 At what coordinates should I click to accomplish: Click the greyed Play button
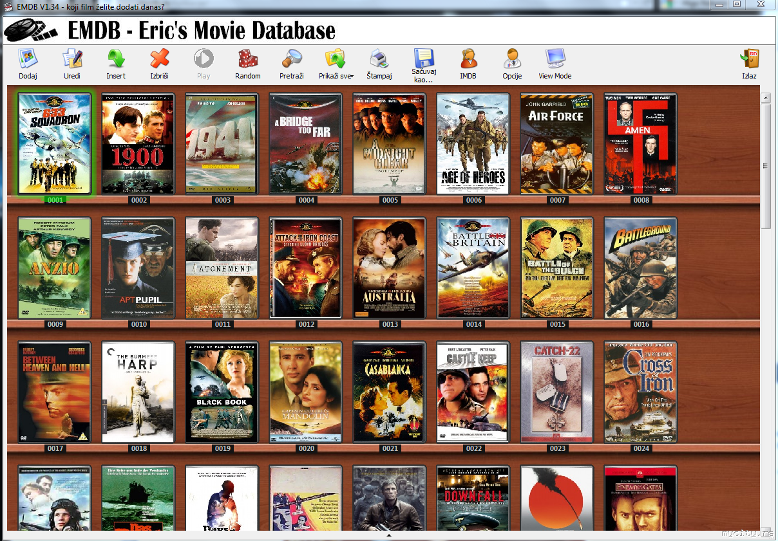(204, 59)
